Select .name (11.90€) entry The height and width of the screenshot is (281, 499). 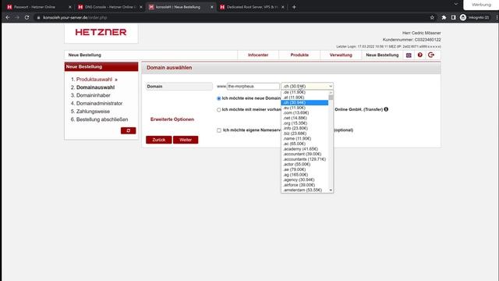pos(305,139)
